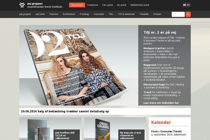Open the Kalender heading
Viewport: 210px width, 140px height.
point(161,122)
